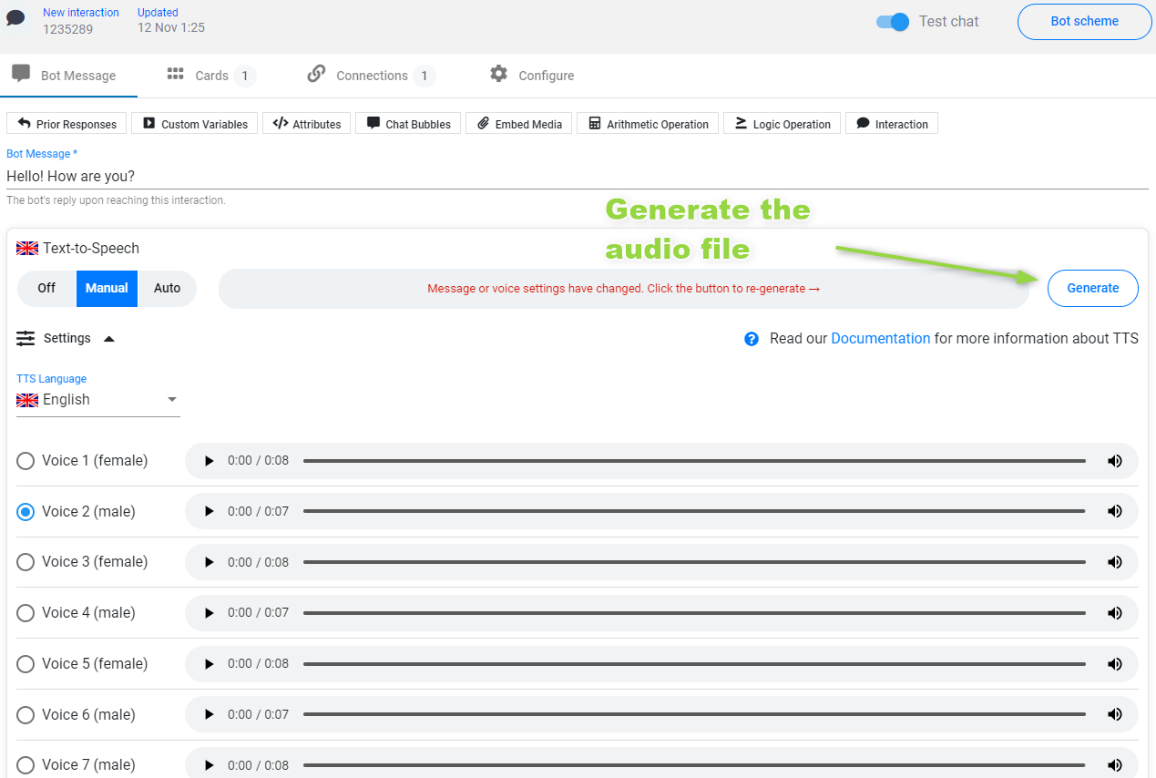
Task: Set Text-to-Speech mode to Auto
Action: [167, 288]
